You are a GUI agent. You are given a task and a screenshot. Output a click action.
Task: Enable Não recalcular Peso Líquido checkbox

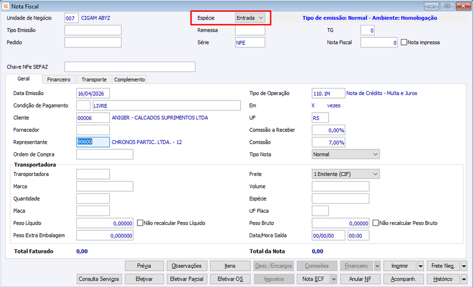pos(140,223)
